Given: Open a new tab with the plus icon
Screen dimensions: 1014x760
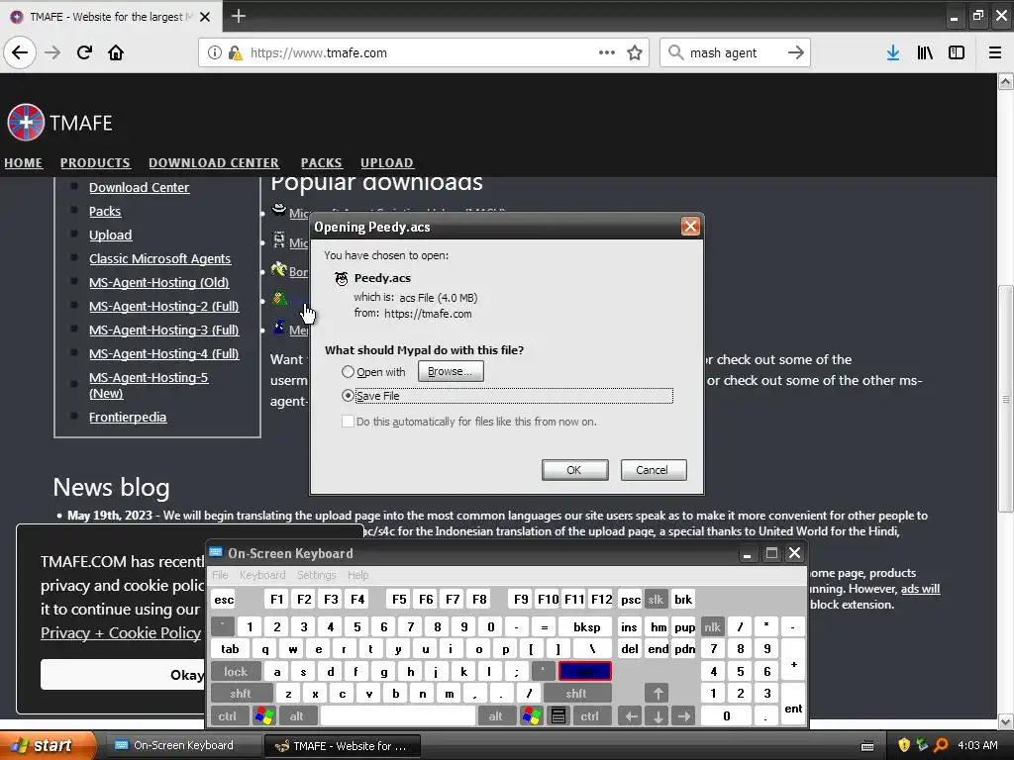Looking at the screenshot, I should point(239,16).
